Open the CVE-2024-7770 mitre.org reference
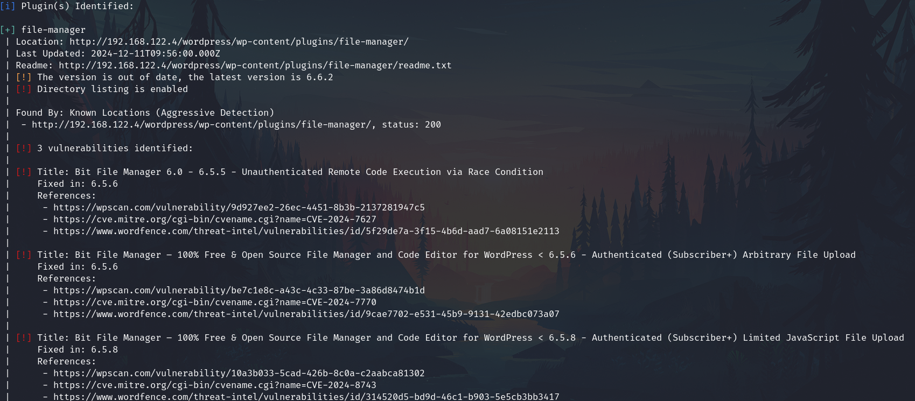The width and height of the screenshot is (915, 401). coord(214,302)
